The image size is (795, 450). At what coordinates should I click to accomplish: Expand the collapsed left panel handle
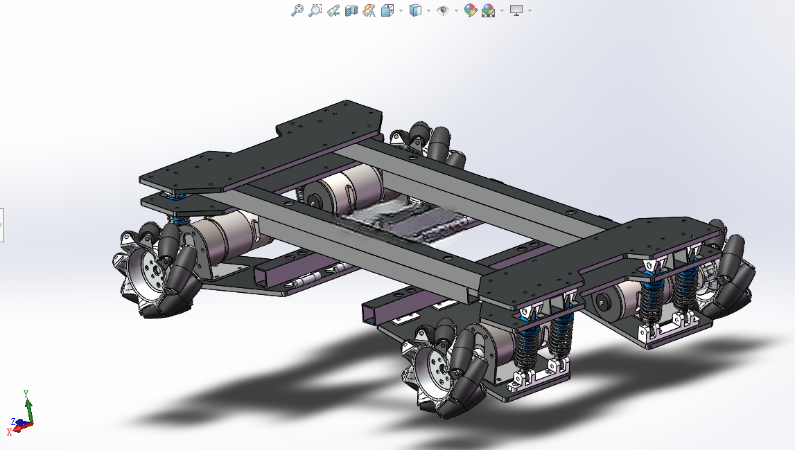tap(1, 225)
